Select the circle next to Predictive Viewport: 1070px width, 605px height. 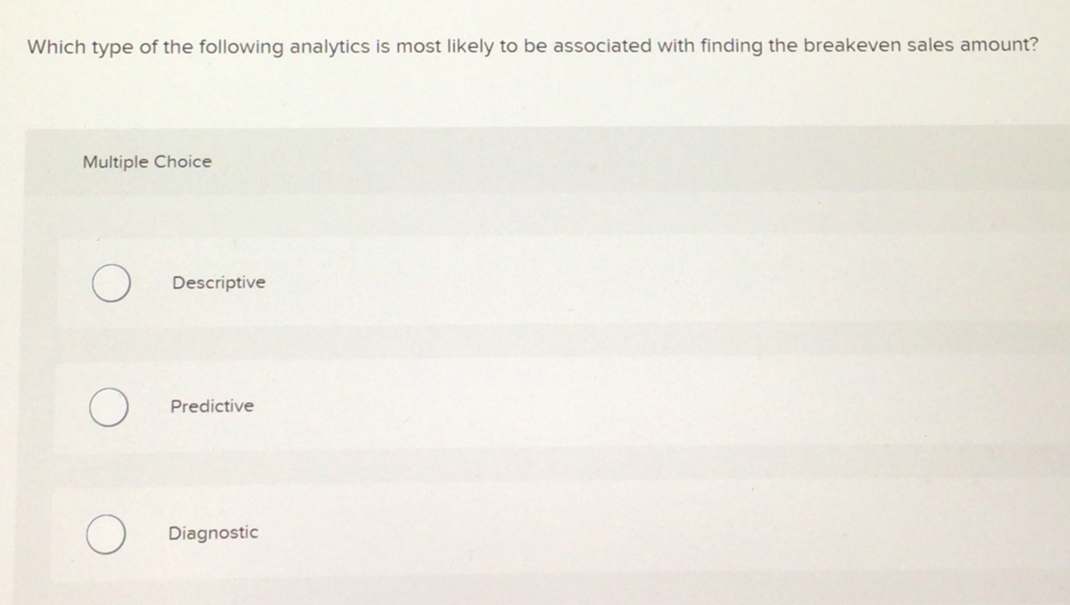point(108,408)
